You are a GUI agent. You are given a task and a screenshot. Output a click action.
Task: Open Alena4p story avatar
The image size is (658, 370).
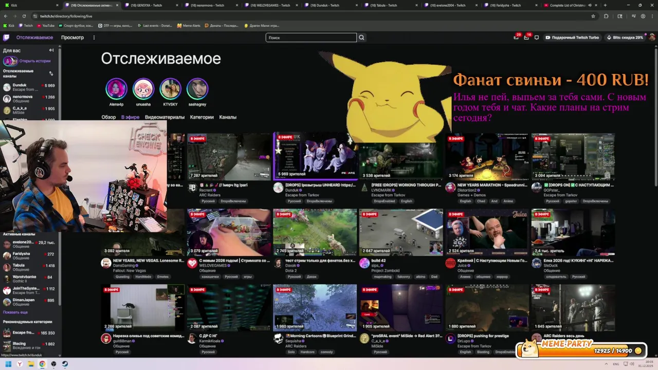tap(116, 89)
